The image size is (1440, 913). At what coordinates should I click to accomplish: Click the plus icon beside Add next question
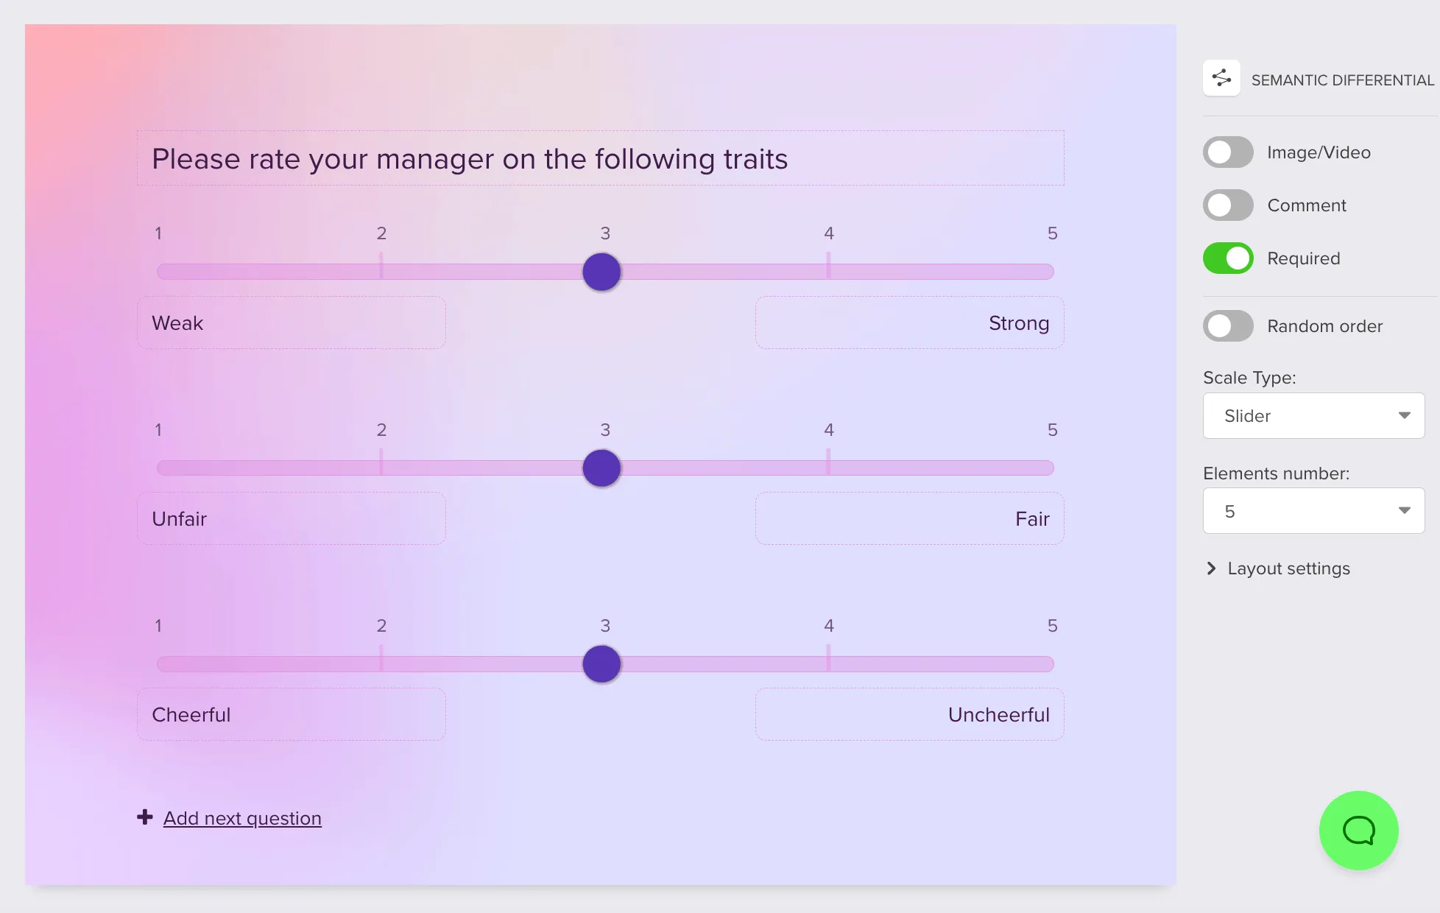[x=145, y=817]
